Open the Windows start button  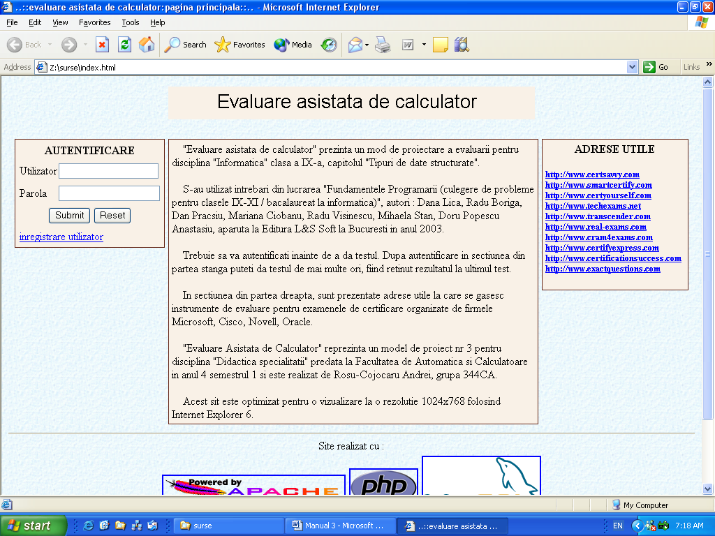[x=33, y=526]
